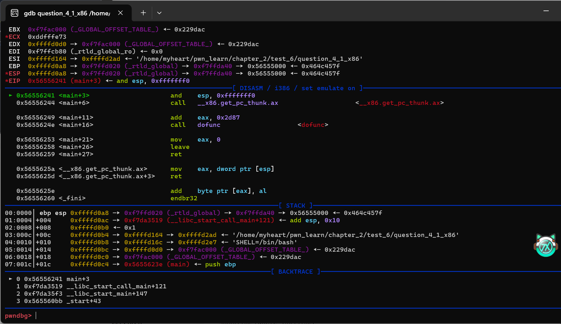561x324 pixels.
Task: Click the floating cat mascot icon
Action: click(x=546, y=245)
